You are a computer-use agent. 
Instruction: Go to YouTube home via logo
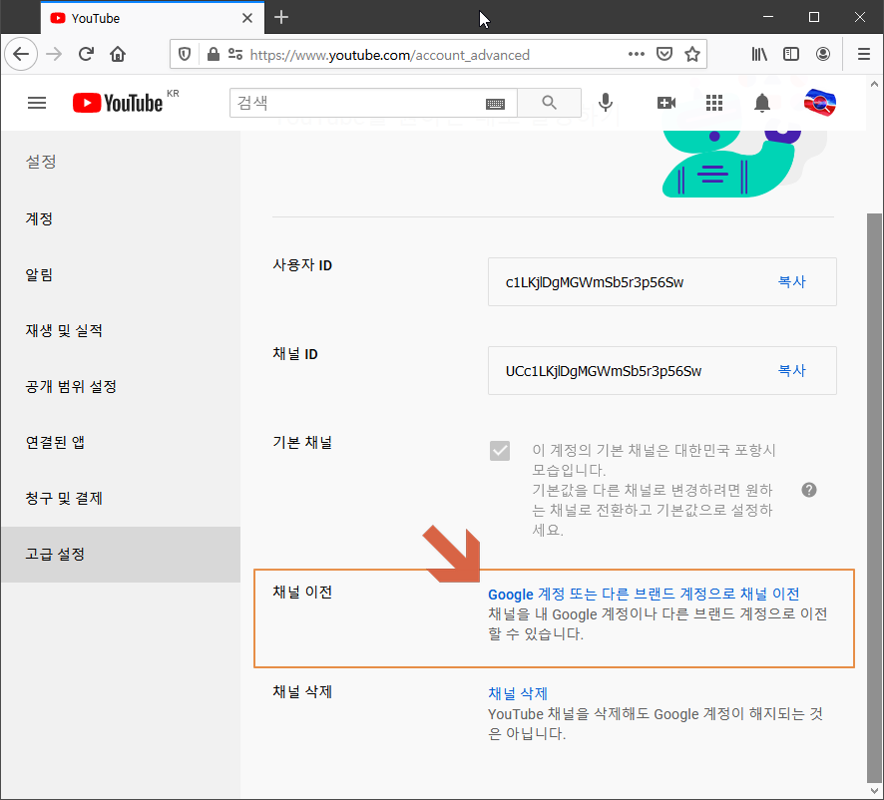click(118, 103)
